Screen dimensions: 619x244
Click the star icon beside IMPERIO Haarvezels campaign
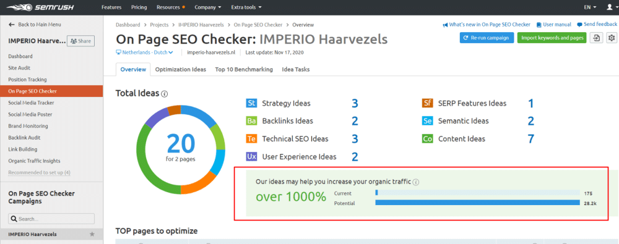92,234
